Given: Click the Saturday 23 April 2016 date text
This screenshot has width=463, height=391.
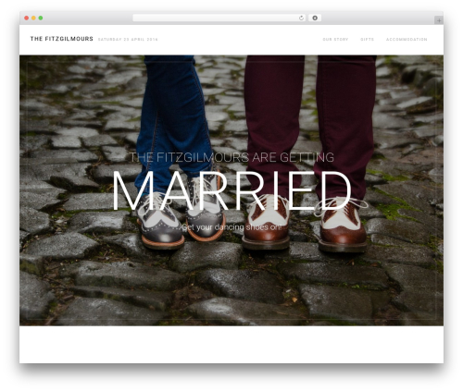Looking at the screenshot, I should pyautogui.click(x=128, y=40).
